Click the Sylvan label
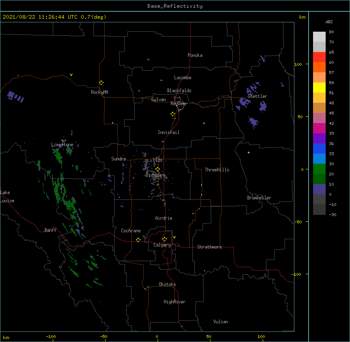The width and height of the screenshot is (350, 342). [158, 100]
